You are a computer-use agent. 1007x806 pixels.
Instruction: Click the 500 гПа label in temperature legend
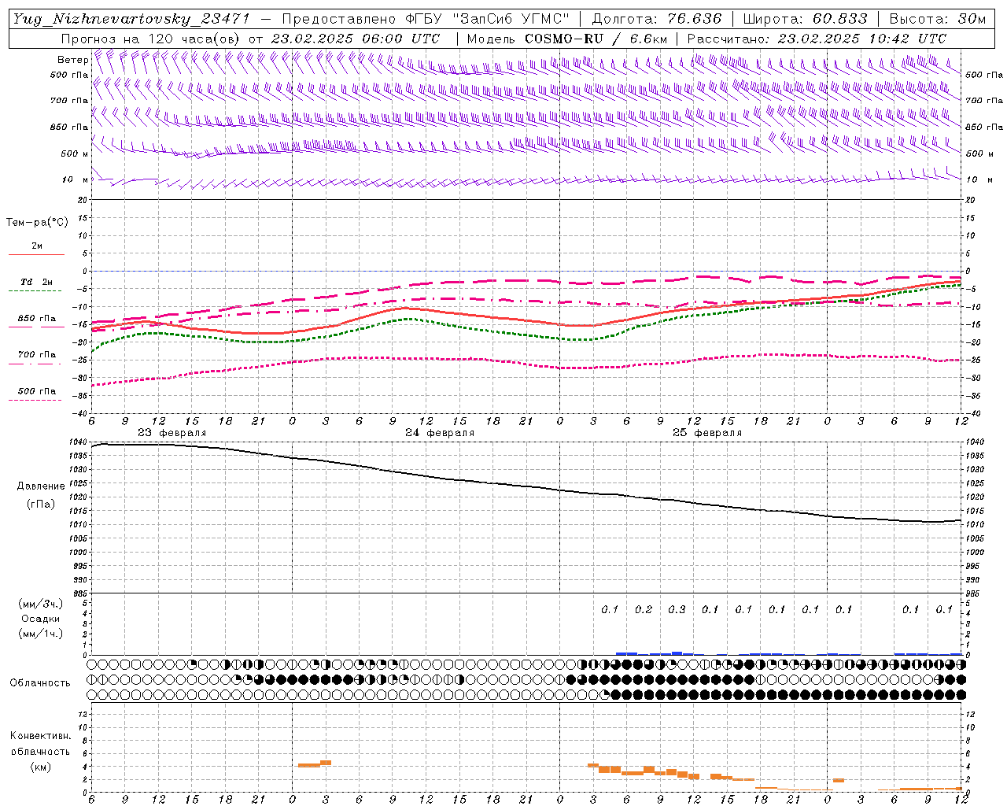point(37,391)
